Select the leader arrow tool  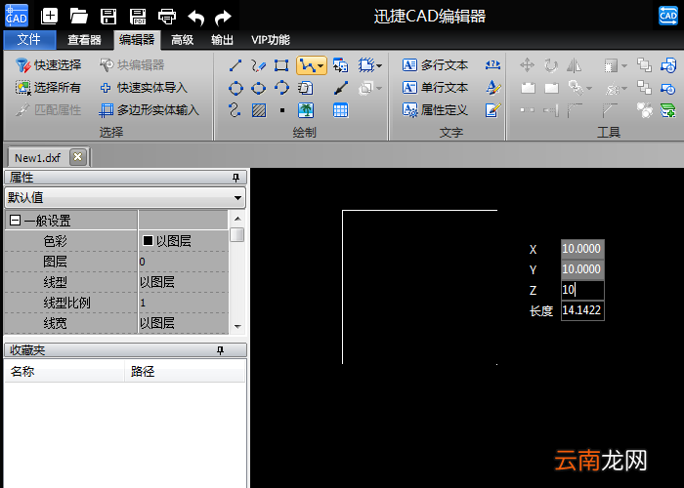[x=341, y=88]
